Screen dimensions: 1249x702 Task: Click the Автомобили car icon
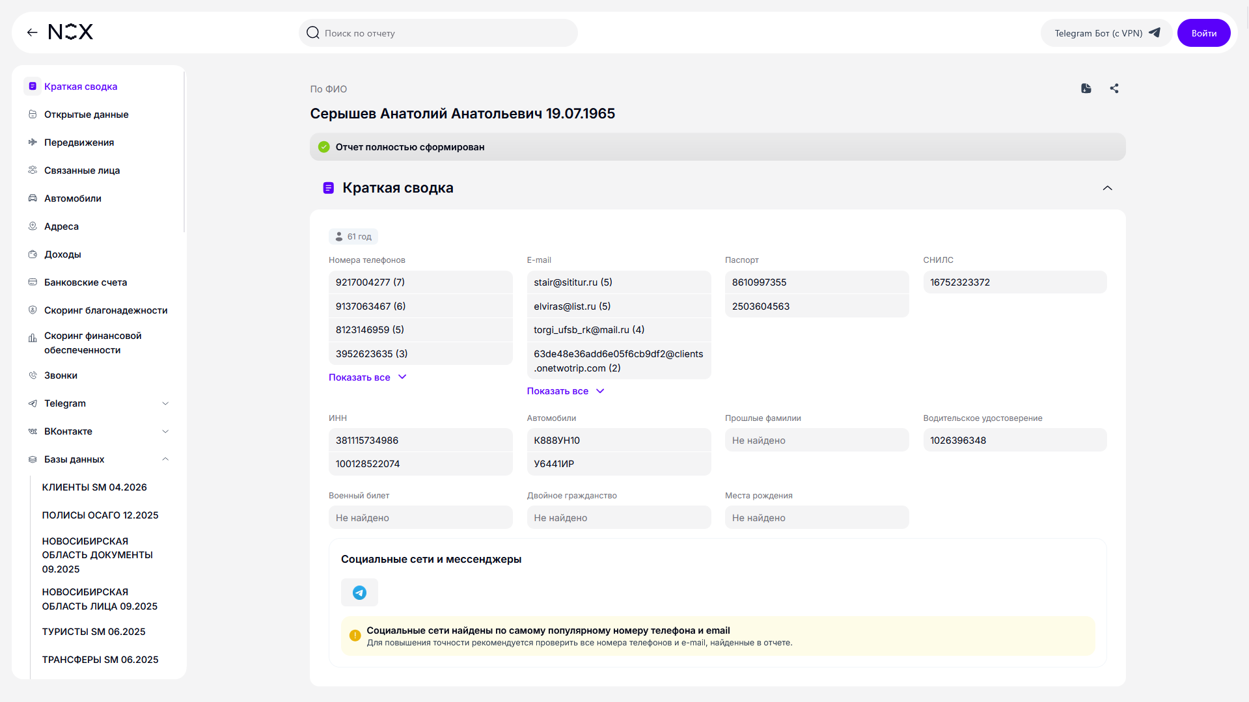pos(33,198)
